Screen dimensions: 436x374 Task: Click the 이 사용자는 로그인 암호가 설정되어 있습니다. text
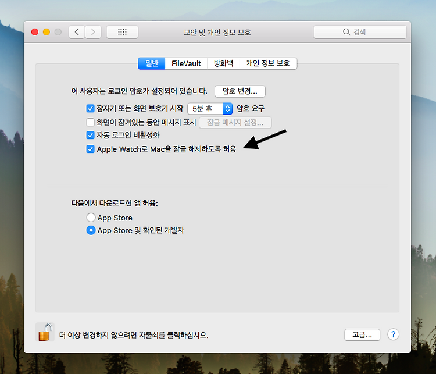[x=140, y=91]
